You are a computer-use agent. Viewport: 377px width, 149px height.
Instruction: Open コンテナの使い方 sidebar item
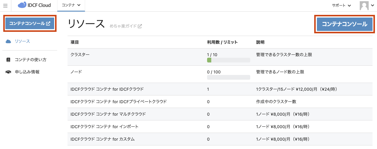pos(30,60)
